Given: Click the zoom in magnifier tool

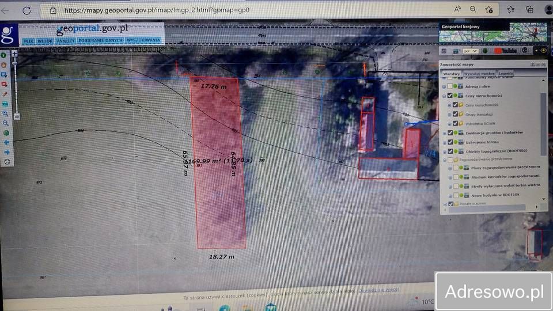Looking at the screenshot, I should [5, 113].
